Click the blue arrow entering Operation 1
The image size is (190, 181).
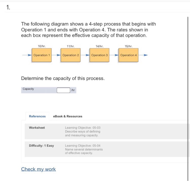(x=27, y=55)
